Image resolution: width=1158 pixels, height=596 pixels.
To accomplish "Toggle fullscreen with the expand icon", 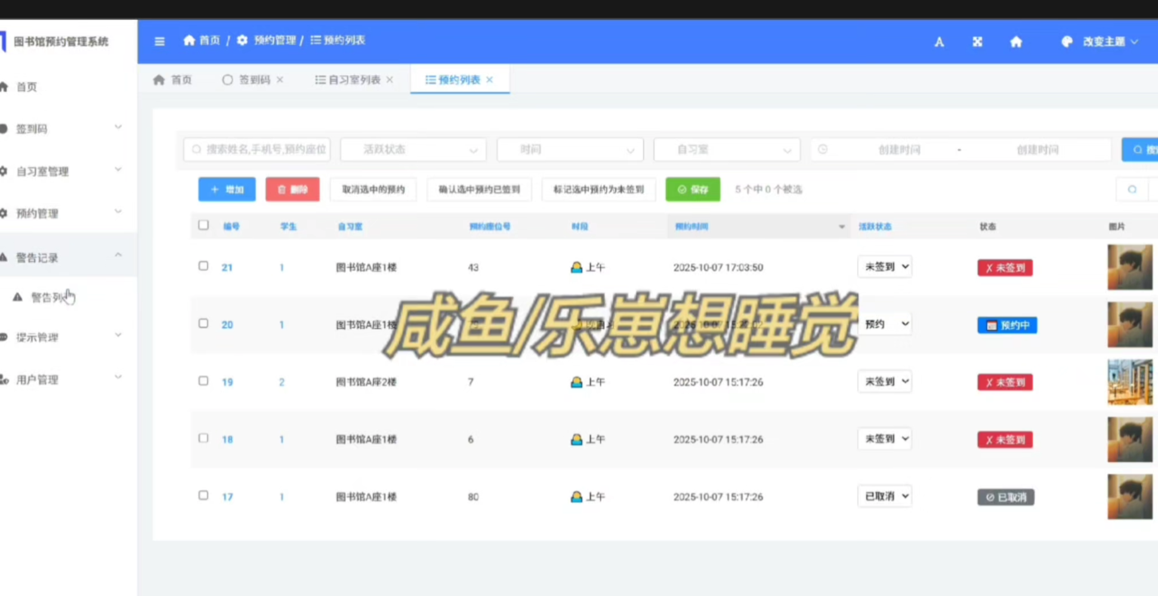I will 977,42.
